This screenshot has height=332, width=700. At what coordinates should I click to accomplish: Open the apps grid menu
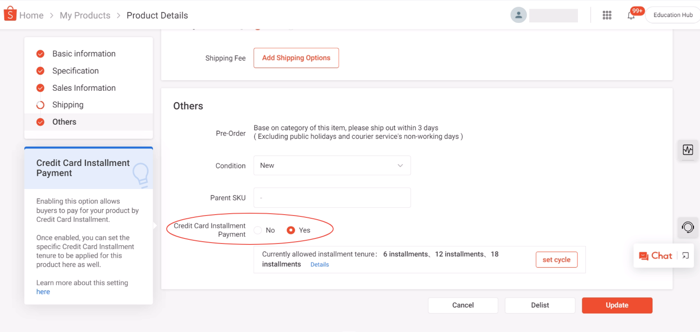(x=607, y=15)
